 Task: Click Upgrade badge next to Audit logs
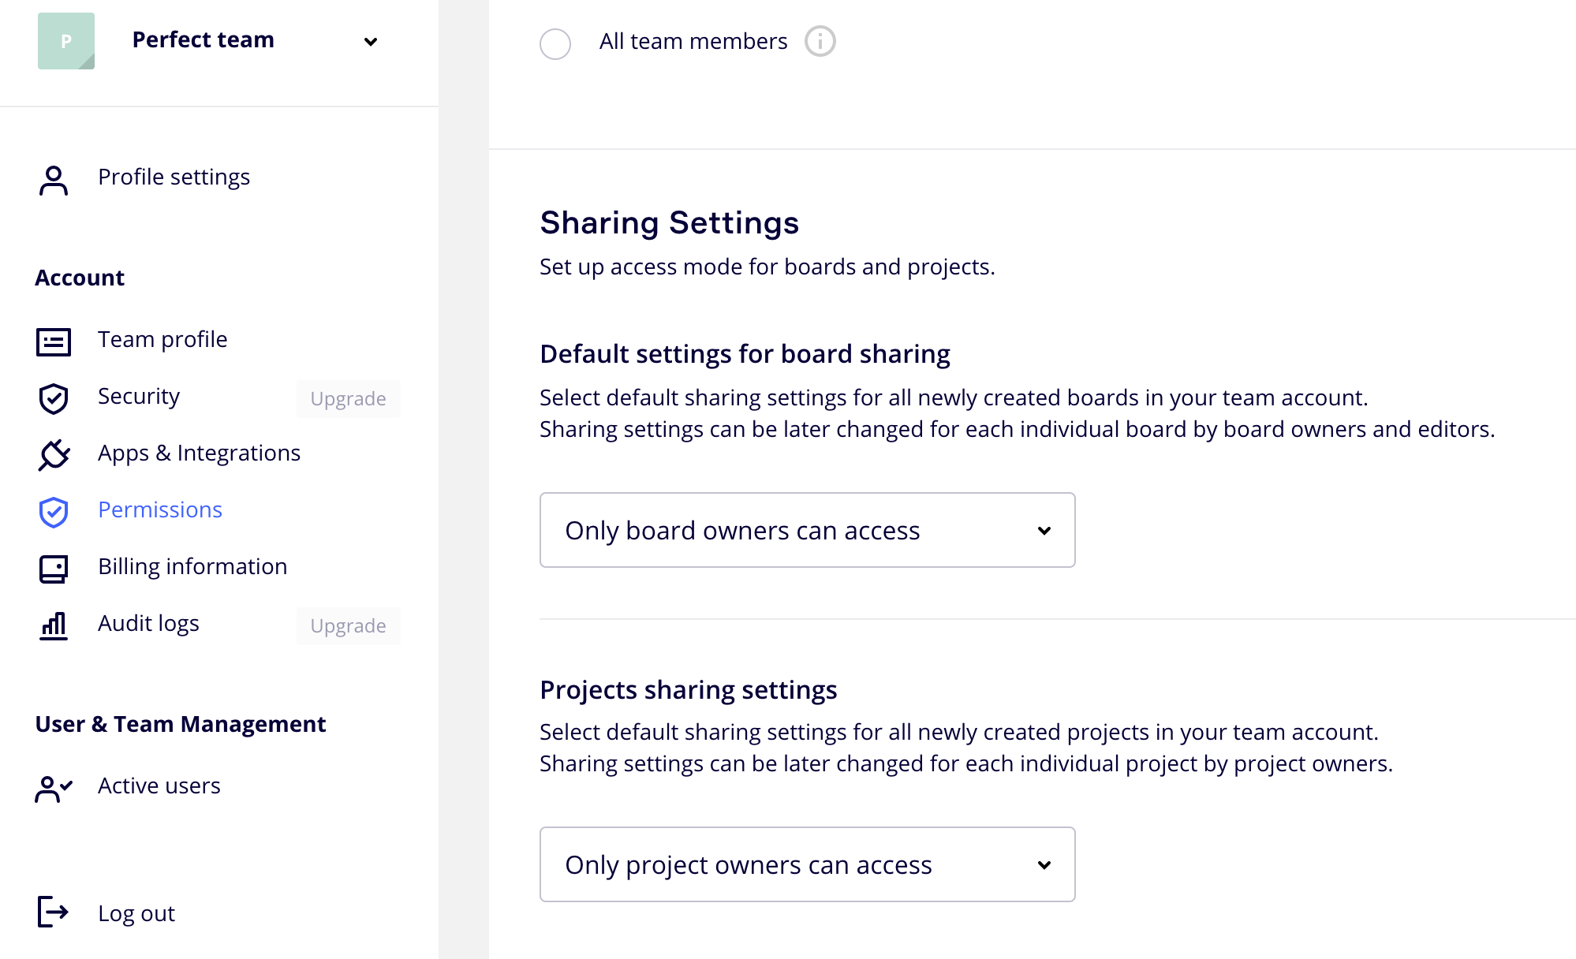[x=348, y=625]
